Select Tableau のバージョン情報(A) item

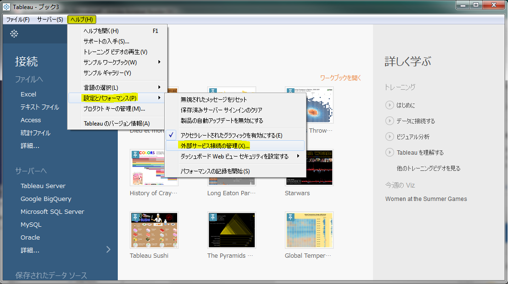pos(118,124)
